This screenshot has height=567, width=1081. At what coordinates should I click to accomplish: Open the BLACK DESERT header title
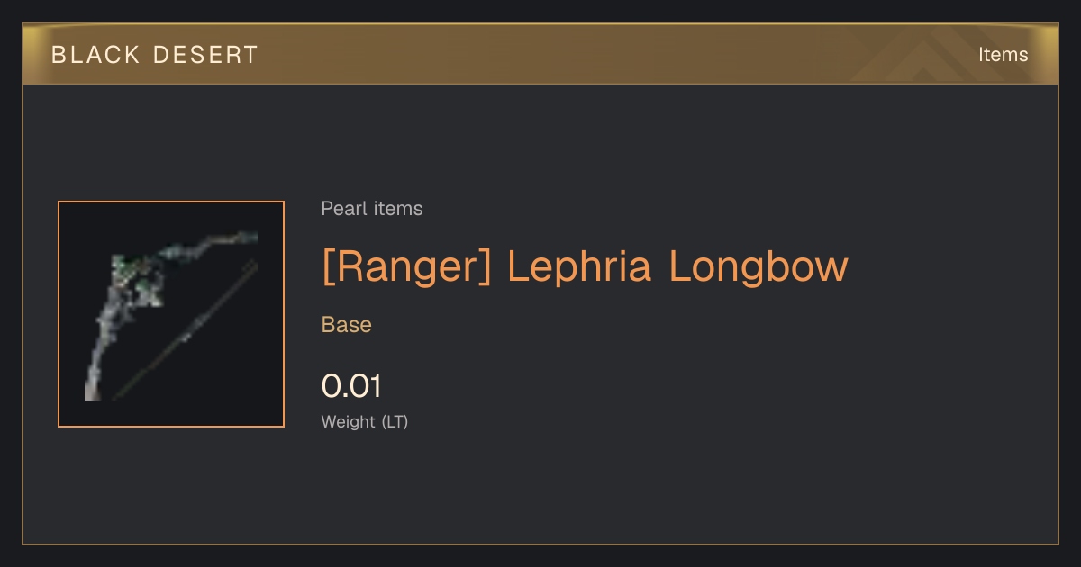coord(155,55)
